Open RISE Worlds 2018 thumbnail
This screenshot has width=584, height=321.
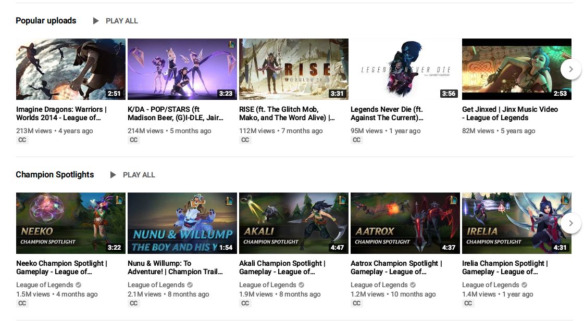[293, 69]
